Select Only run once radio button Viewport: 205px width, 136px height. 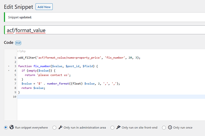click(164, 127)
